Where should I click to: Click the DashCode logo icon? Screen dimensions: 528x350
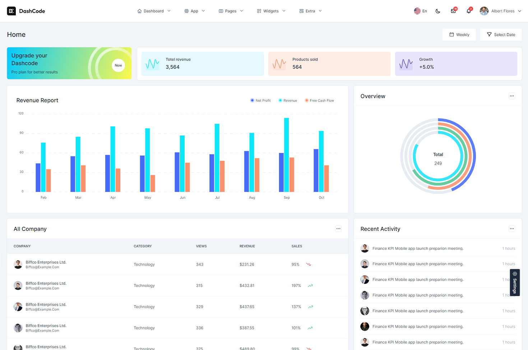[x=11, y=11]
